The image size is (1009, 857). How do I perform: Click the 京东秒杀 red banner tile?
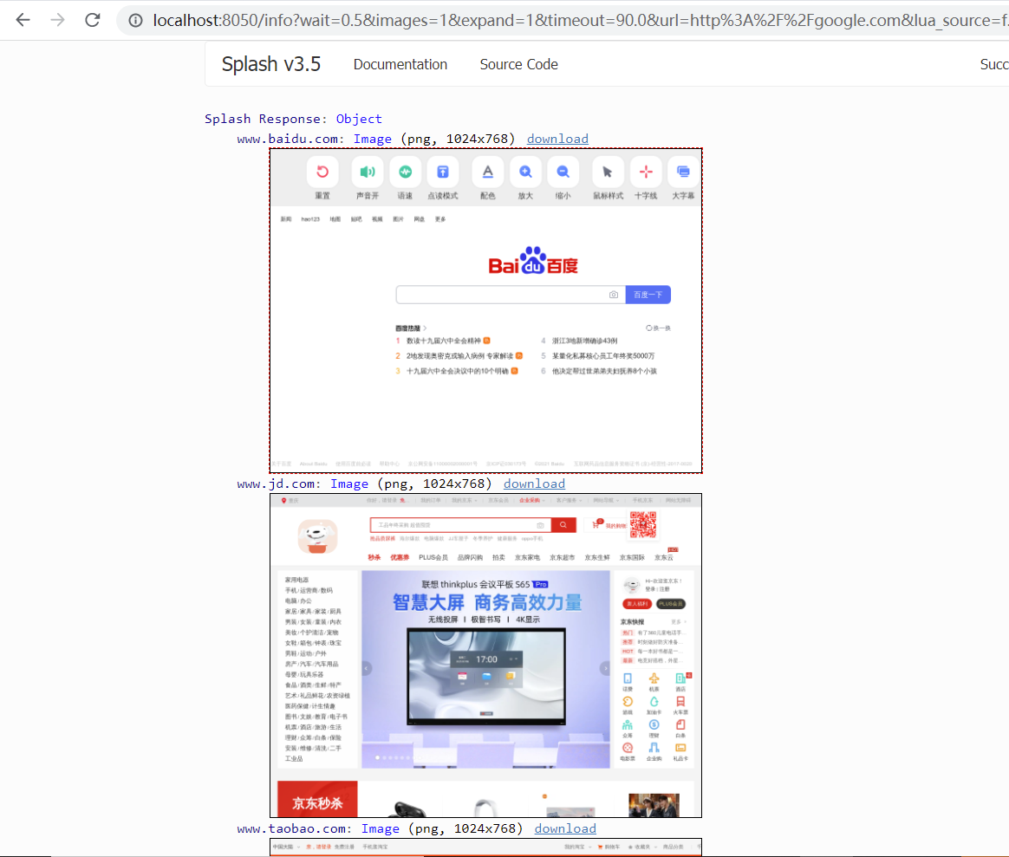click(x=317, y=799)
